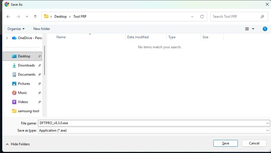Click the pin icon beside Desktop

click(40, 56)
